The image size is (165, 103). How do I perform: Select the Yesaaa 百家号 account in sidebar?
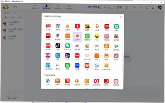coord(13,30)
